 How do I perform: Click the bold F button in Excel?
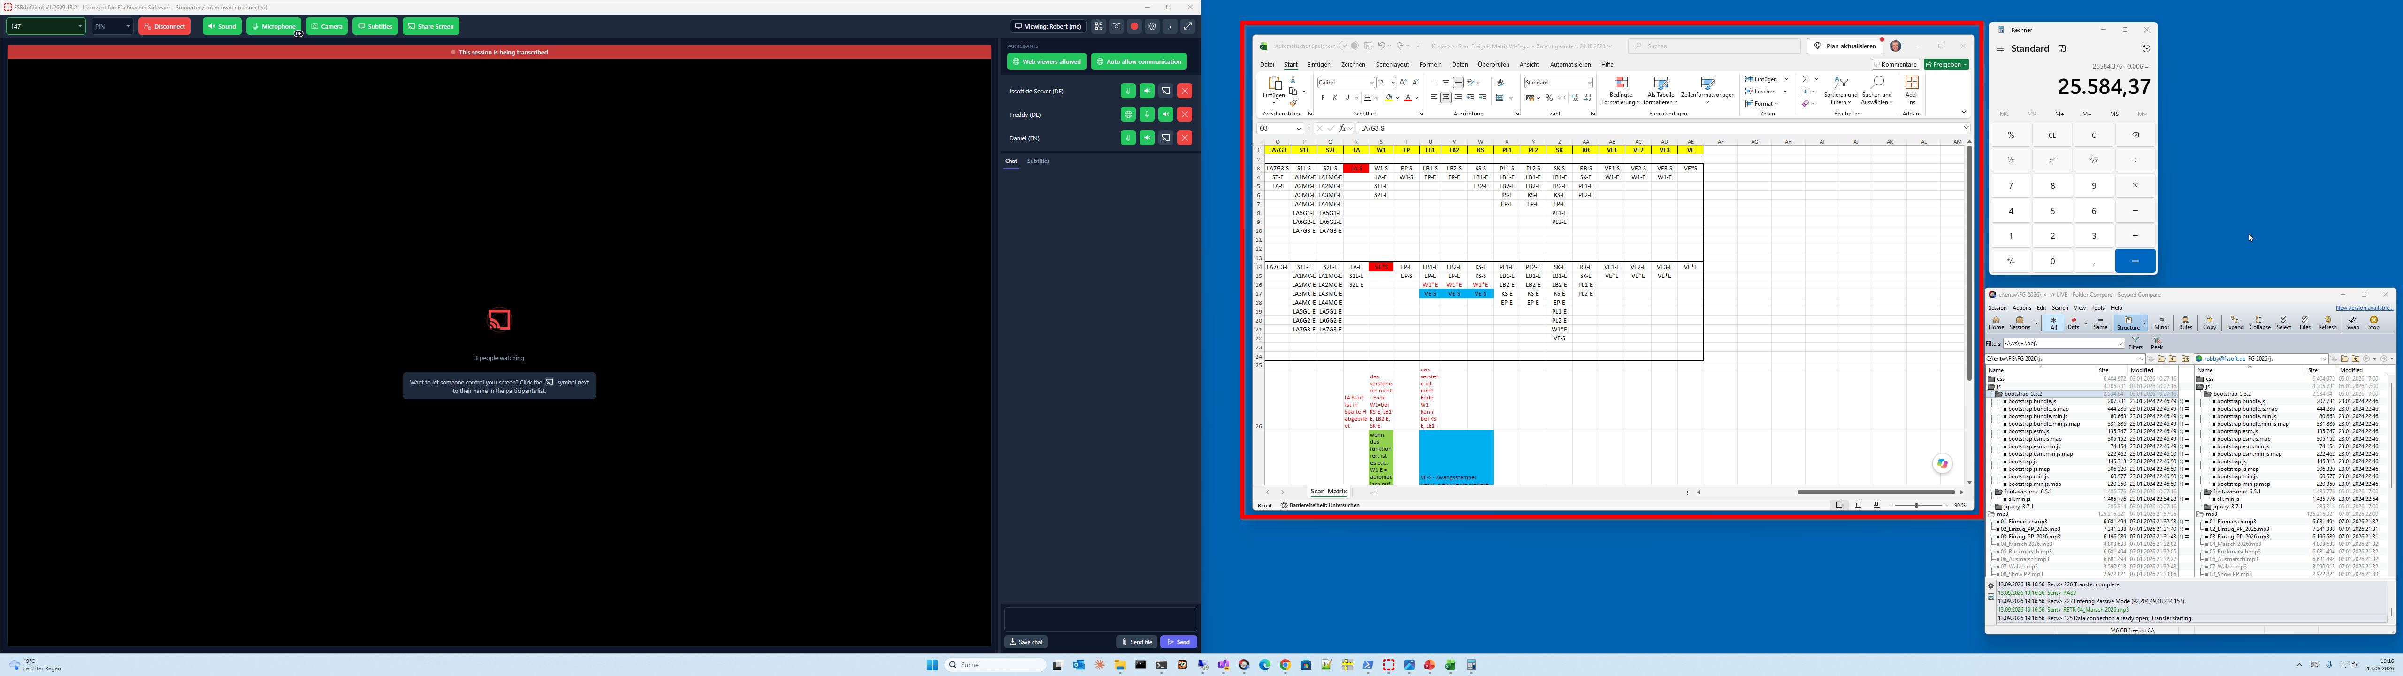(x=1323, y=97)
